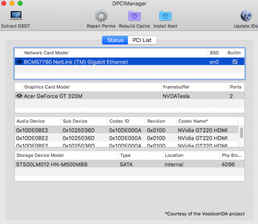Click the Graphics Card Model column header

tap(46, 87)
